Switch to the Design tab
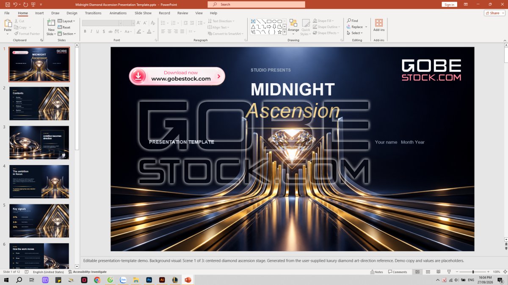 (x=72, y=13)
